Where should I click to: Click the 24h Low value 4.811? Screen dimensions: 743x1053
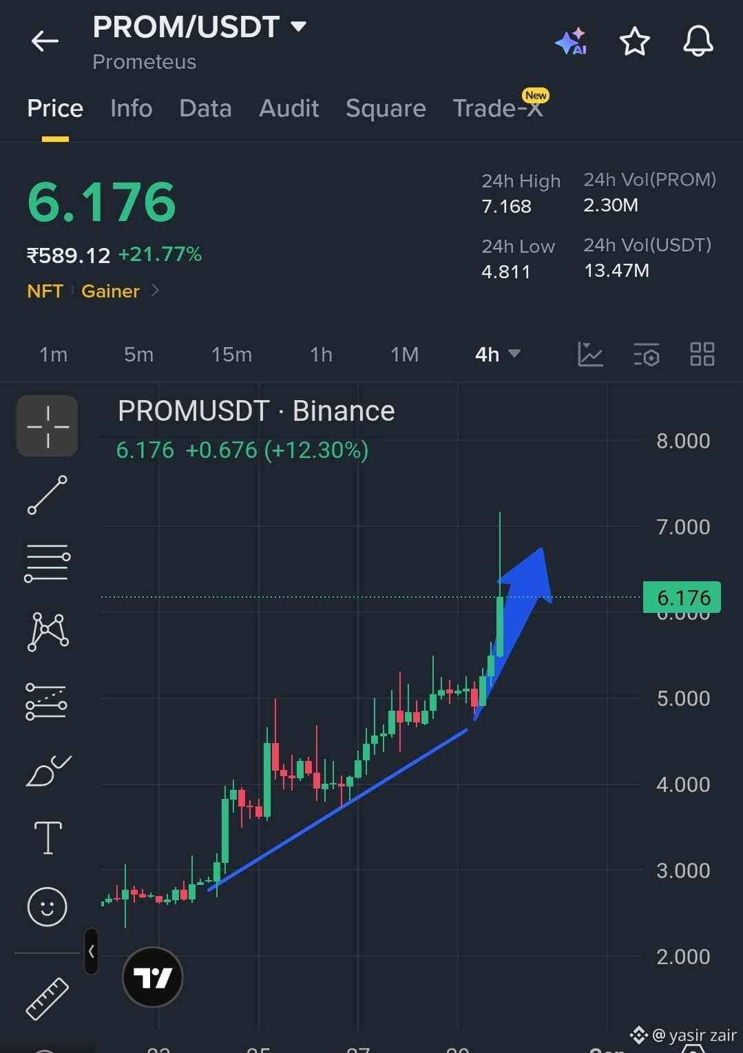[506, 271]
